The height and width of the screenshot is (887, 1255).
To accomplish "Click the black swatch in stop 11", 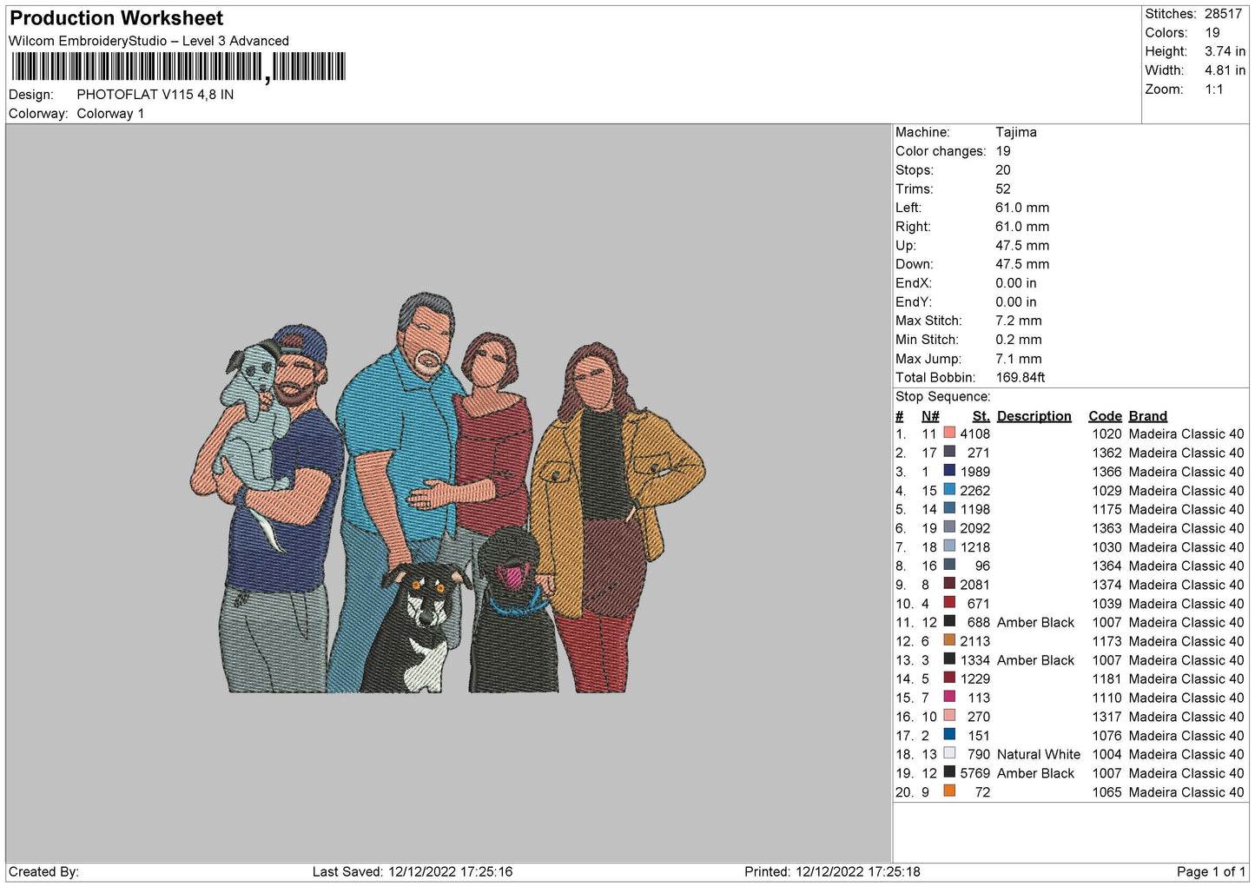I will pos(949,622).
